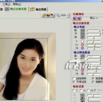Toggle the 高质量 checkbox
This screenshot has width=103, height=102.
(x=93, y=78)
